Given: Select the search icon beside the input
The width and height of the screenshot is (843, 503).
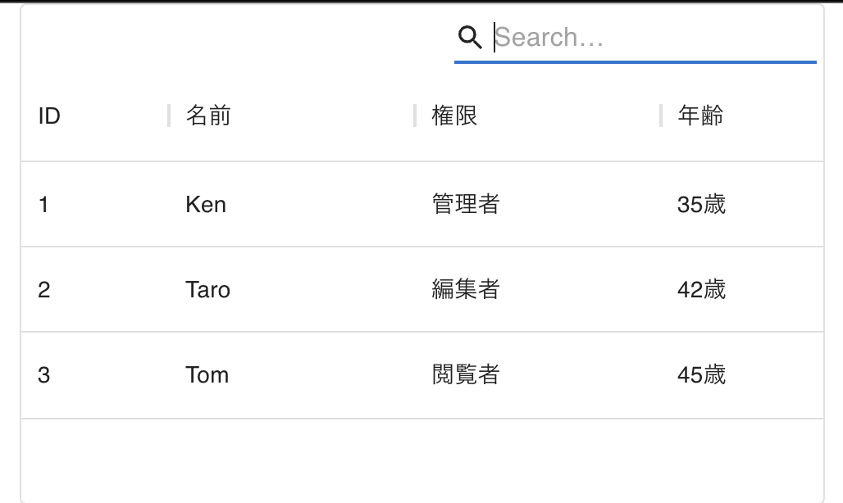Looking at the screenshot, I should point(469,36).
